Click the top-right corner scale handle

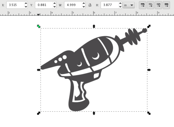pyautogui.click(x=149, y=26)
